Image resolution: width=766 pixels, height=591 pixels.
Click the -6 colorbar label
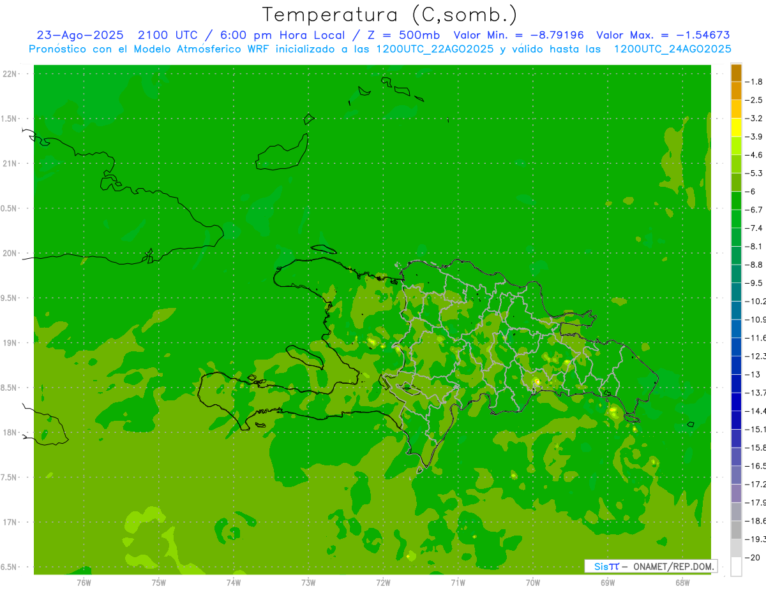tap(751, 191)
